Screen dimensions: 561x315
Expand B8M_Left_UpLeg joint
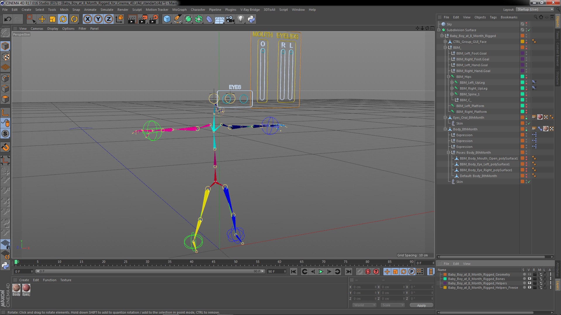(452, 83)
